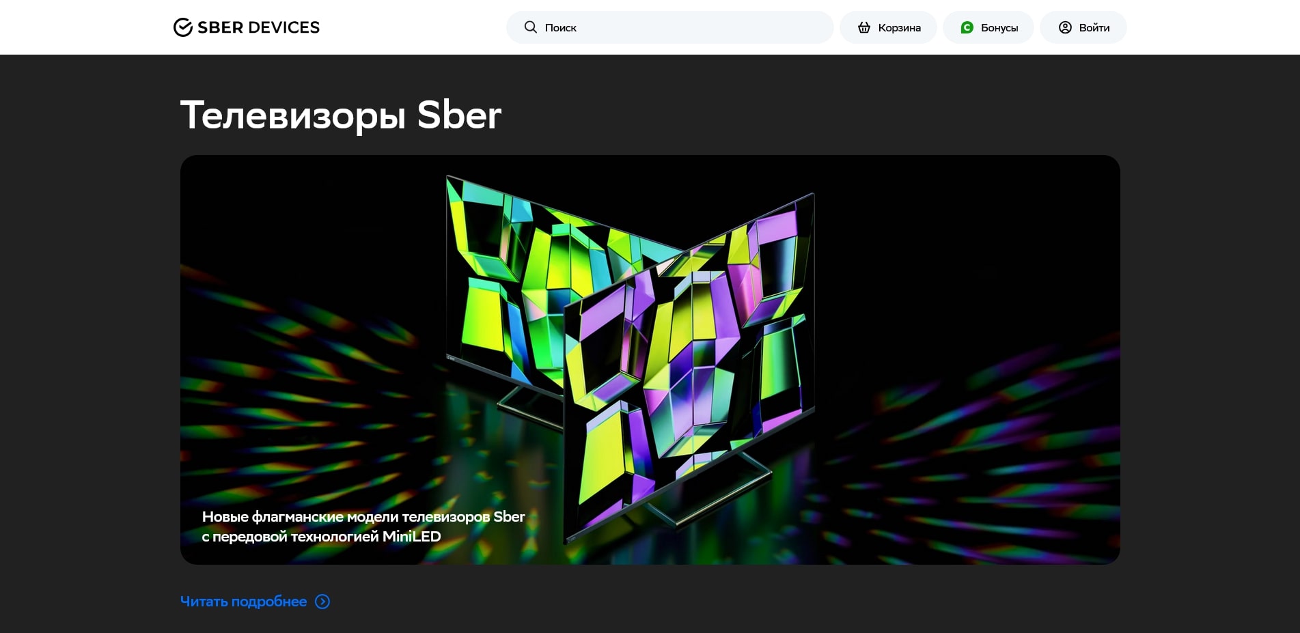The width and height of the screenshot is (1300, 633).
Task: Open the SBER DEVICES wordmark home link
Action: click(x=258, y=27)
